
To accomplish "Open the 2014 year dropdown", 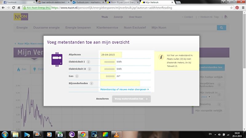I will pos(205,97).
